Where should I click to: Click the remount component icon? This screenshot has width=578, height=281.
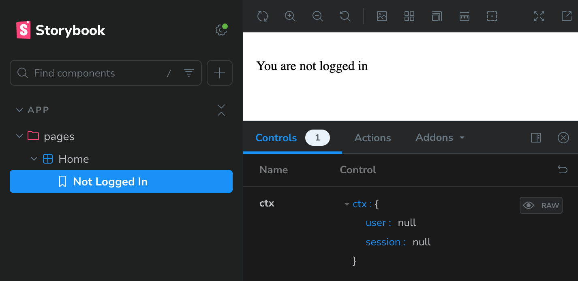click(x=263, y=16)
